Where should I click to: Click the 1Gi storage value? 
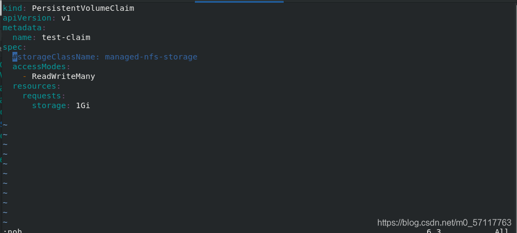(83, 105)
